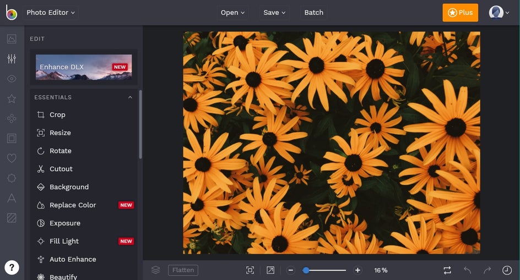Open the Artsy flower sidebar icon
520x280 pixels.
tap(12, 118)
